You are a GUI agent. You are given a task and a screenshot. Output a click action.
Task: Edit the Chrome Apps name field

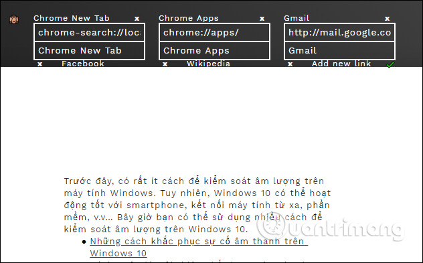coord(214,50)
